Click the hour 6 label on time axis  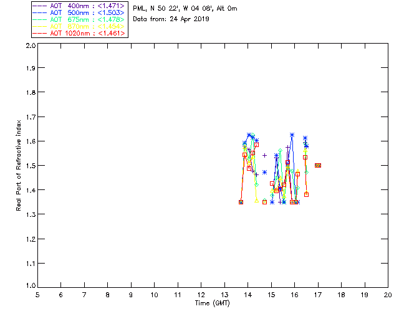61,295
